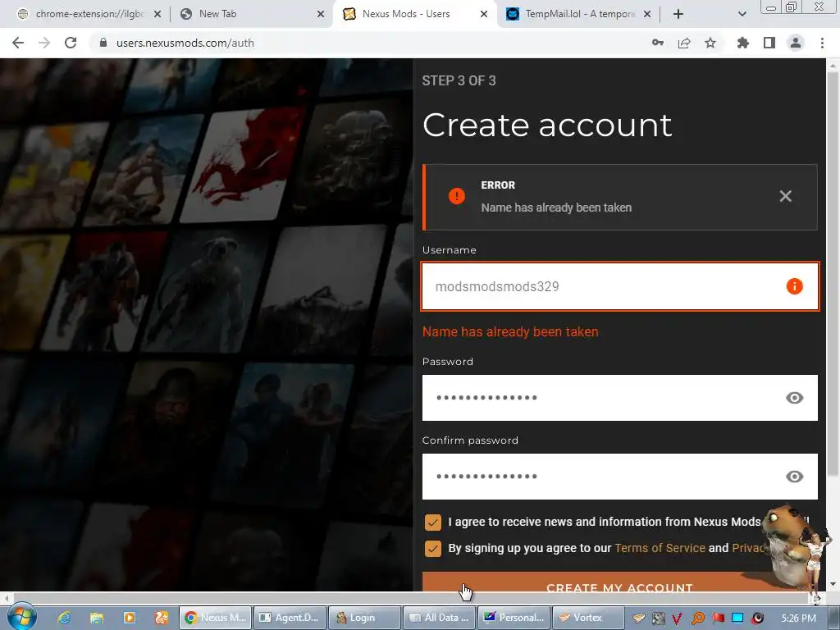The height and width of the screenshot is (630, 840).
Task: Click the 'STEP 3 OF 3' label
Action: tap(459, 81)
